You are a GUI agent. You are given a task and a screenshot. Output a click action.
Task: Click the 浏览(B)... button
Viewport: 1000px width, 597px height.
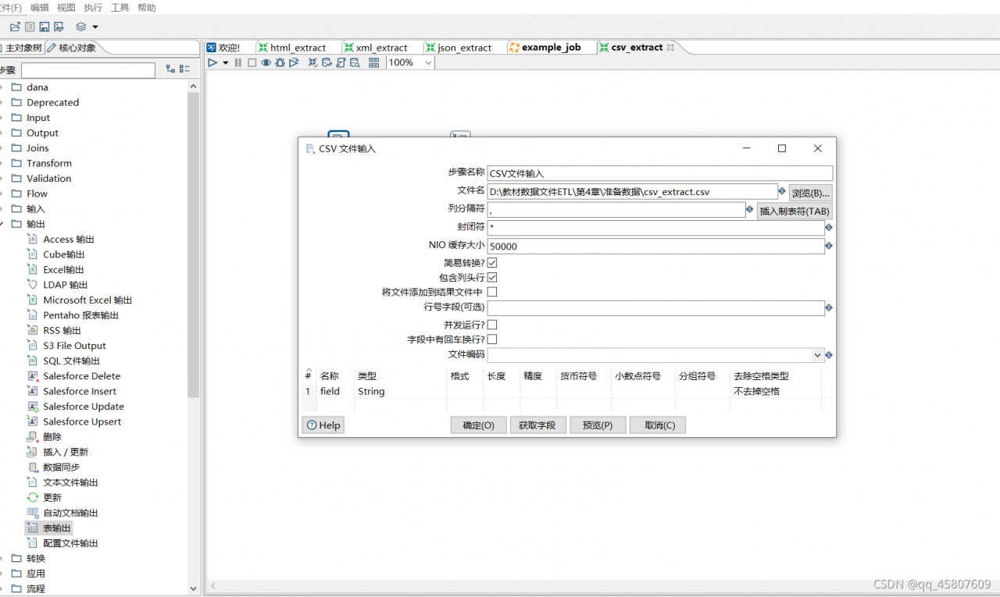click(x=810, y=193)
